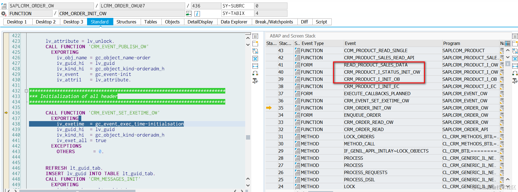The height and width of the screenshot is (192, 518).
Task: Click the SY-TABIX value field
Action: click(x=271, y=13)
